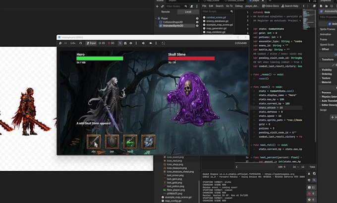This screenshot has width=337, height=203.
Task: Collapse the Player node tree
Action: point(156,18)
